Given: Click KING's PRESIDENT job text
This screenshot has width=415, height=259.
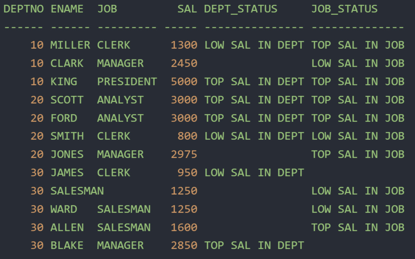Looking at the screenshot, I should (x=127, y=82).
